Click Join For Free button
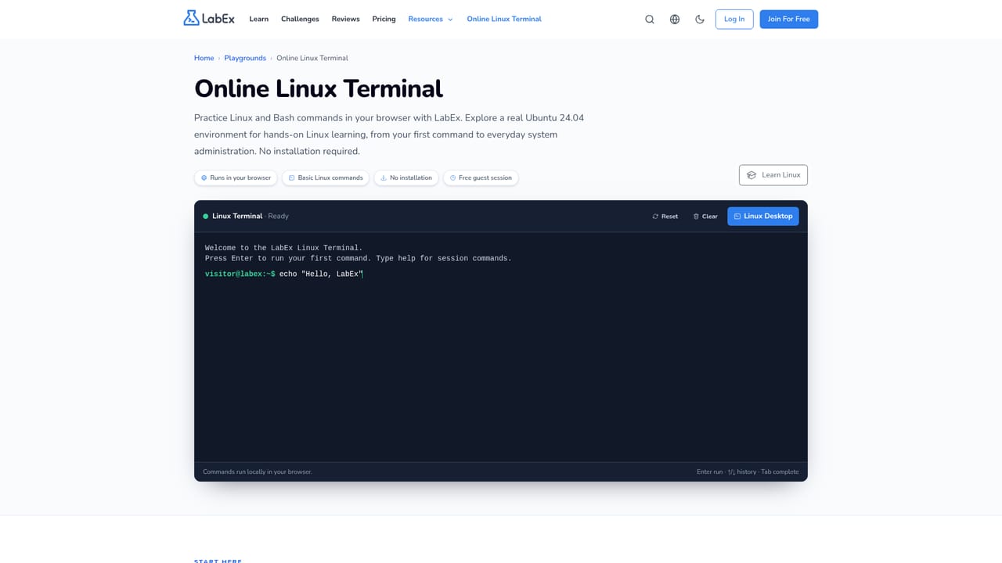The width and height of the screenshot is (1002, 563). click(789, 20)
